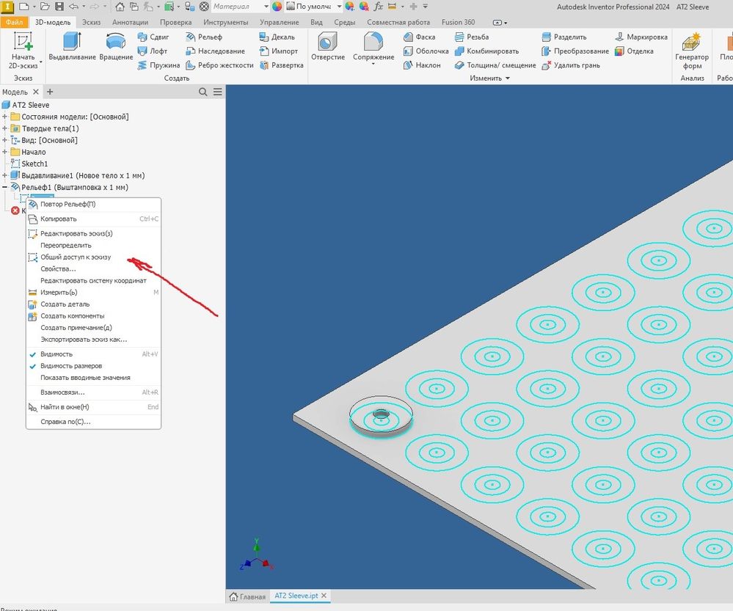Toggle Показать вводимые значения option

pos(85,378)
